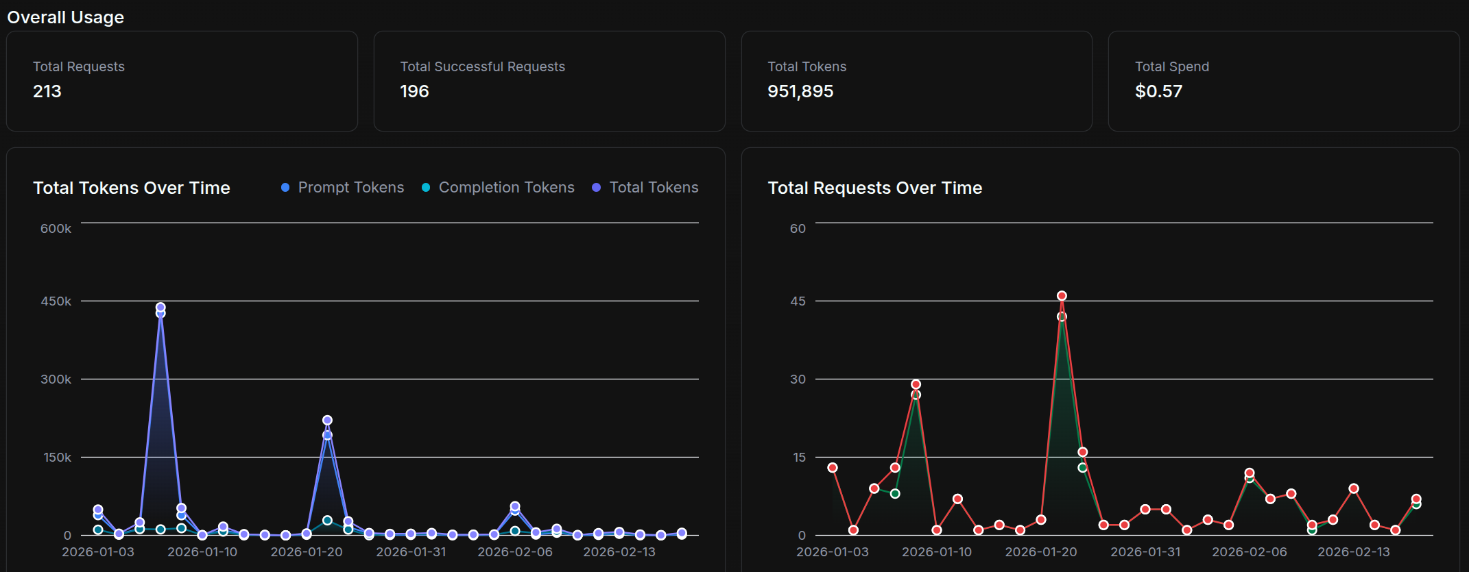Click the cyan Completion Tokens legend dot
This screenshot has width=1469, height=572.
tap(426, 188)
